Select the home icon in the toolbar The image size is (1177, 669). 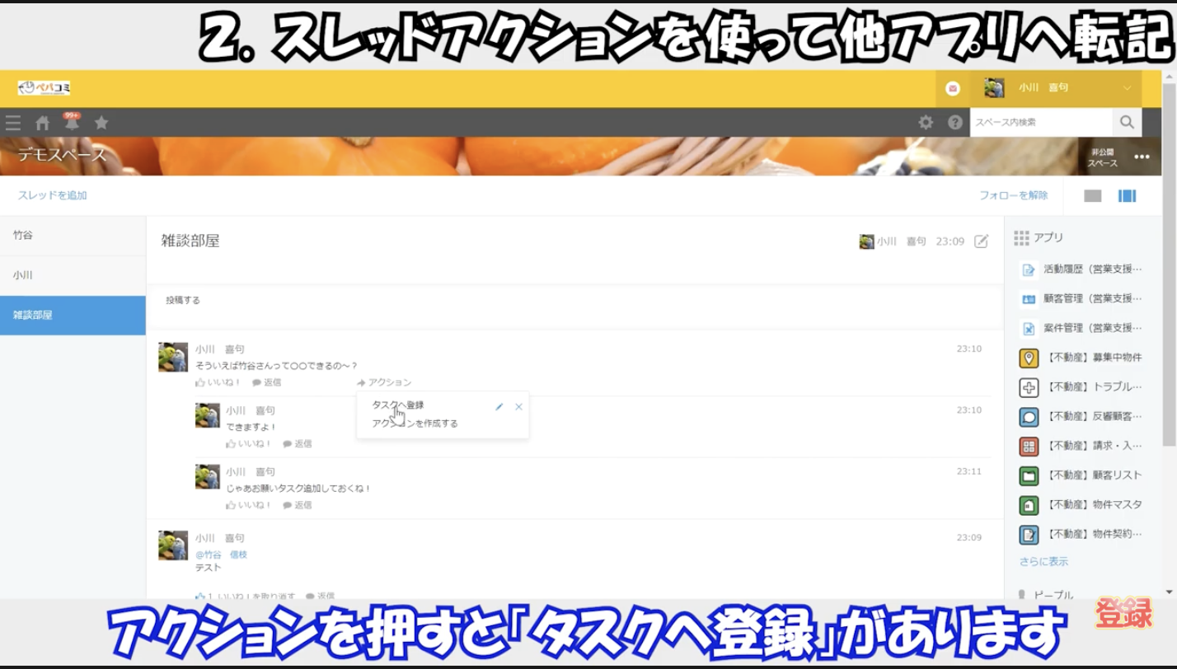pos(41,122)
